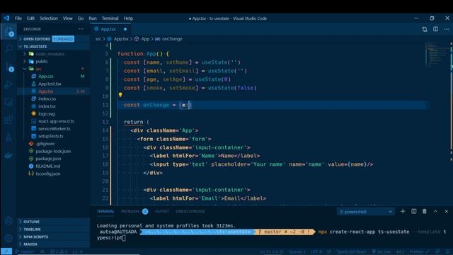Screen dimensions: 453x255
Task: Expand the Maven section
Action: tap(54, 244)
